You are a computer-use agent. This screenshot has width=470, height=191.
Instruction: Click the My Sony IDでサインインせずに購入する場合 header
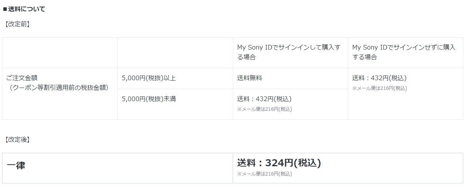405,53
